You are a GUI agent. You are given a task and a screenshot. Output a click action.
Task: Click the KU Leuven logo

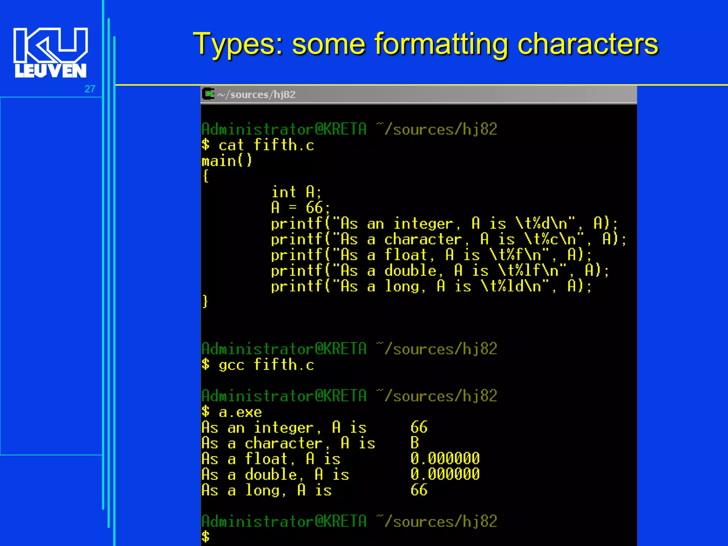tap(50, 53)
